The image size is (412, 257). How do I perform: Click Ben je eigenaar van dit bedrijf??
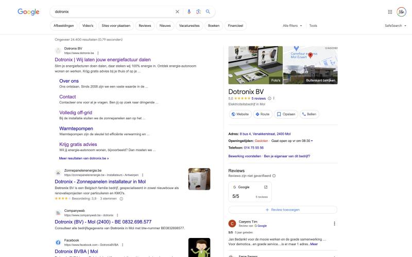click(x=287, y=156)
